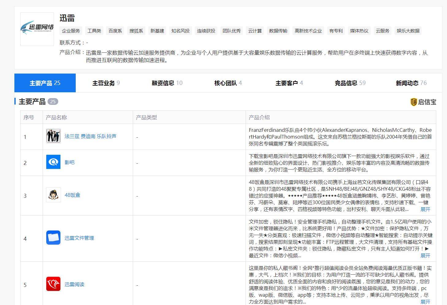Click the 连续获投 tag
The height and width of the screenshot is (305, 447).
click(x=206, y=31)
